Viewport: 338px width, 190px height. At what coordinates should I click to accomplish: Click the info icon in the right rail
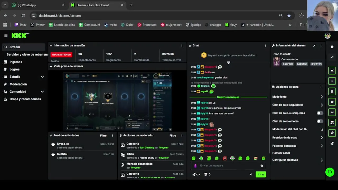[x=332, y=47]
